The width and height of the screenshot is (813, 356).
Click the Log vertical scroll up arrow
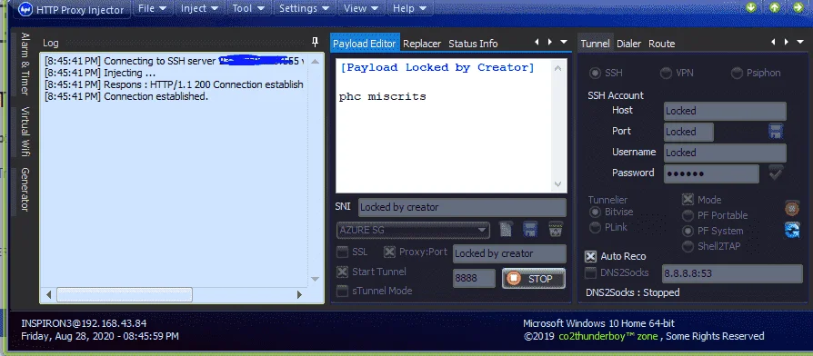(315, 62)
